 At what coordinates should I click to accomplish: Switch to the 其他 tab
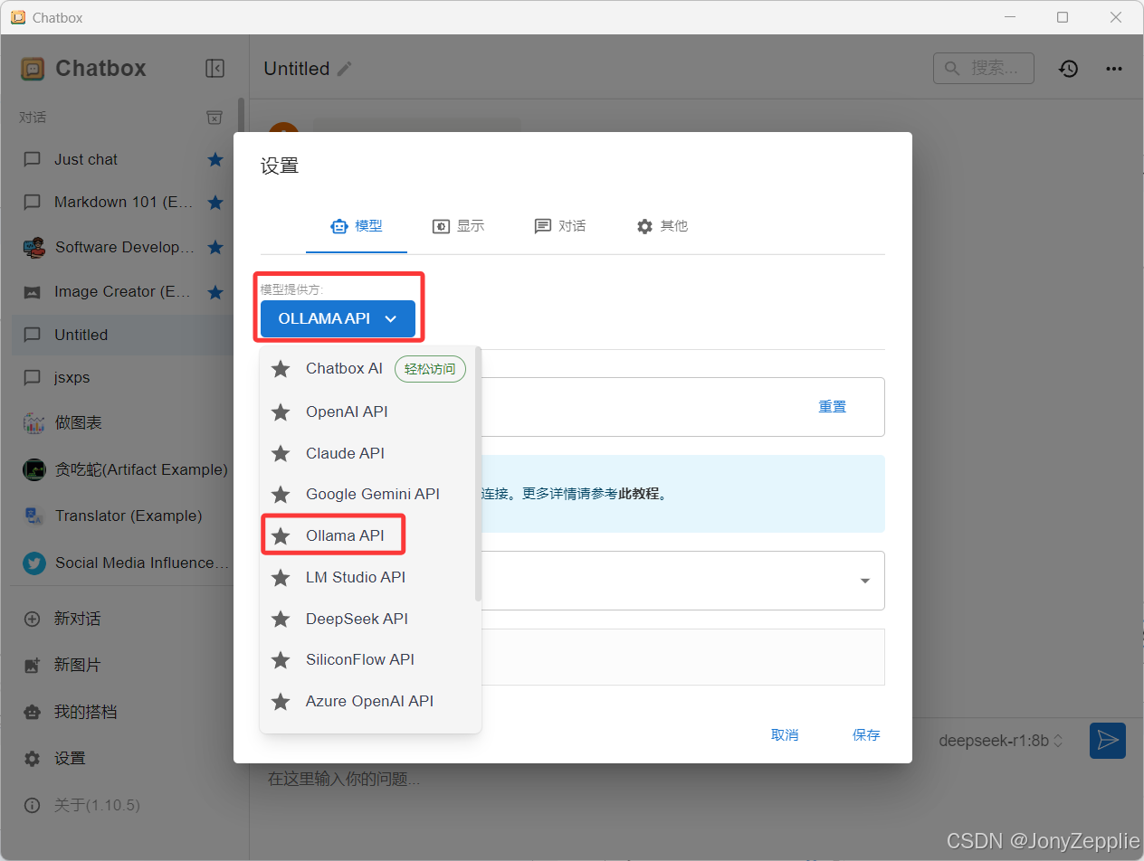[662, 226]
